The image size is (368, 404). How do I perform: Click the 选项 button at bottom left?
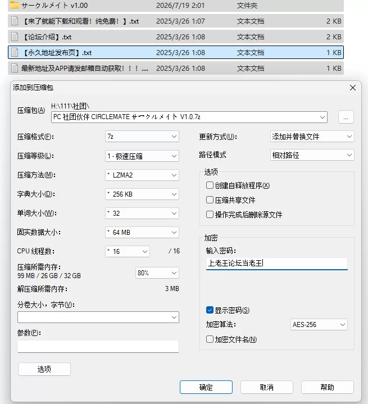(44, 369)
